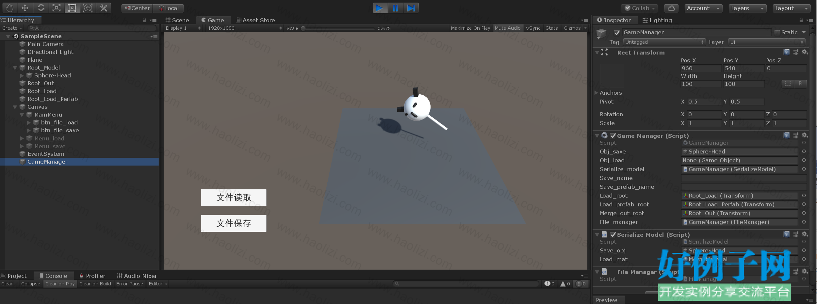
Task: Select Main Camera in Hierarchy
Action: pyautogui.click(x=45, y=44)
